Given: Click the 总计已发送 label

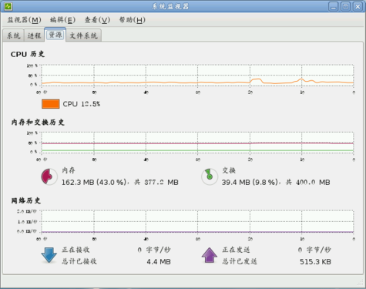Looking at the screenshot, I should (x=240, y=261).
